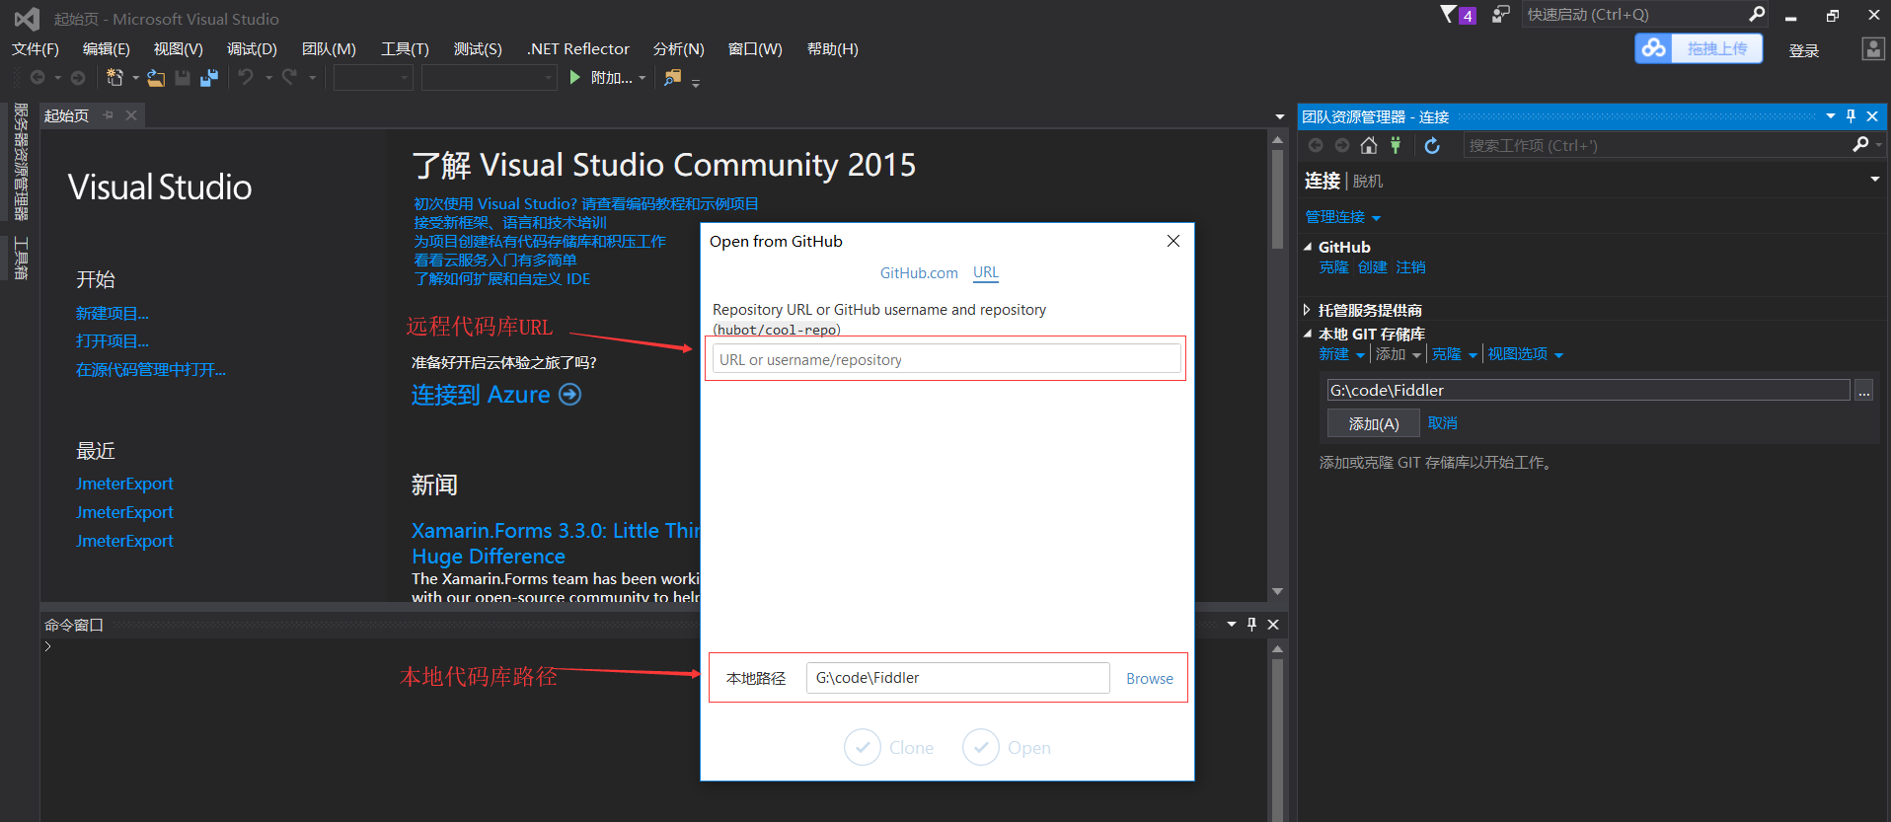Pin the Command Window panel
Screen dimensions: 1891x822
click(1251, 625)
